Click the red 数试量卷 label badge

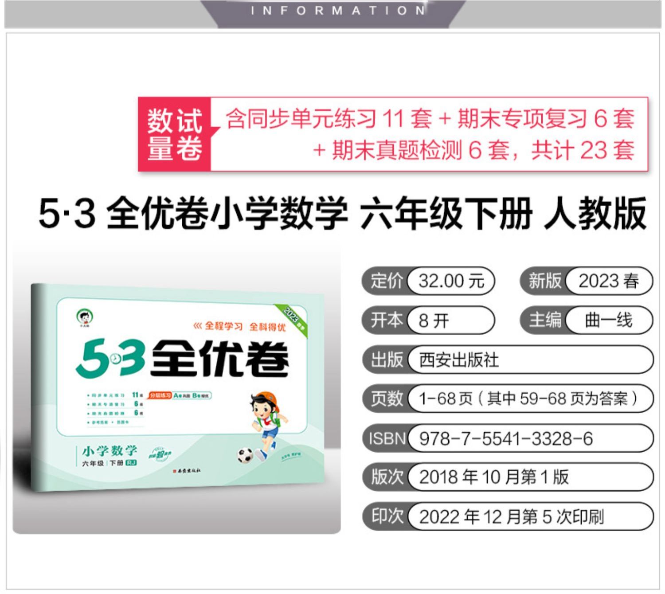click(x=175, y=134)
